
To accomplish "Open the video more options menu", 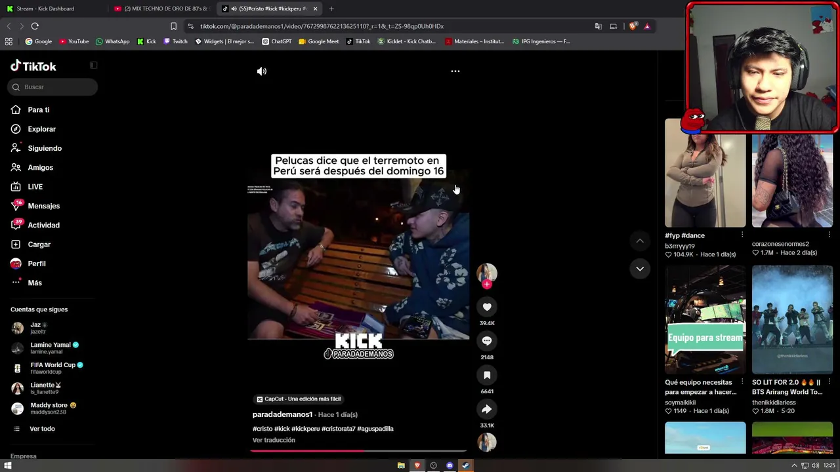I will pyautogui.click(x=455, y=71).
